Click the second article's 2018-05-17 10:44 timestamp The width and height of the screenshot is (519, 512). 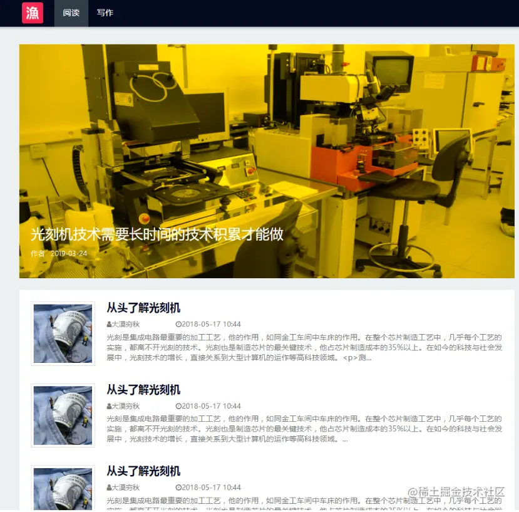click(x=211, y=406)
